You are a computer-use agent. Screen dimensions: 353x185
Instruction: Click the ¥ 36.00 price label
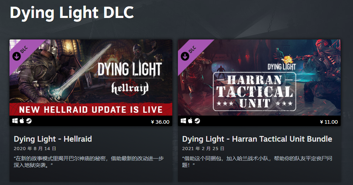160,122
